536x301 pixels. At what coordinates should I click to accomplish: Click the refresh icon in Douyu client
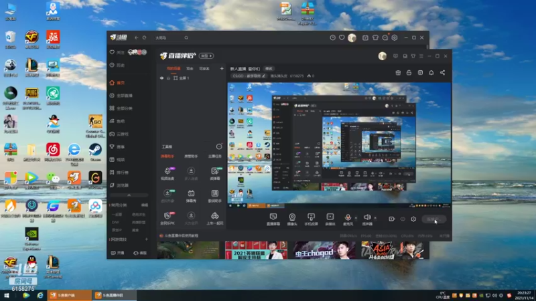145,38
